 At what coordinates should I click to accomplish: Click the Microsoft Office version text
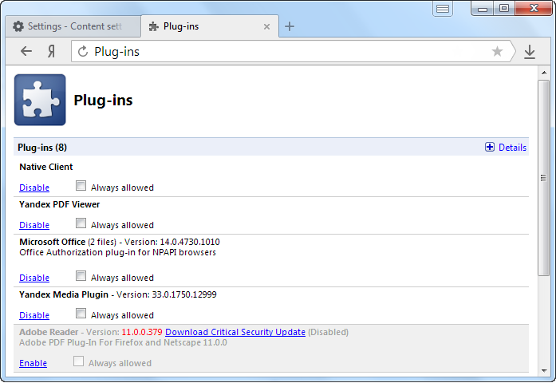[x=172, y=242]
